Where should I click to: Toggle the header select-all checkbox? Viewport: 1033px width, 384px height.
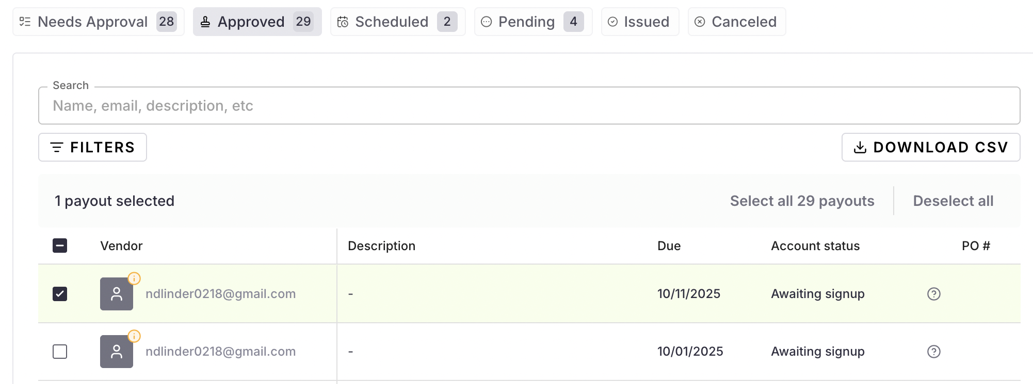coord(60,246)
